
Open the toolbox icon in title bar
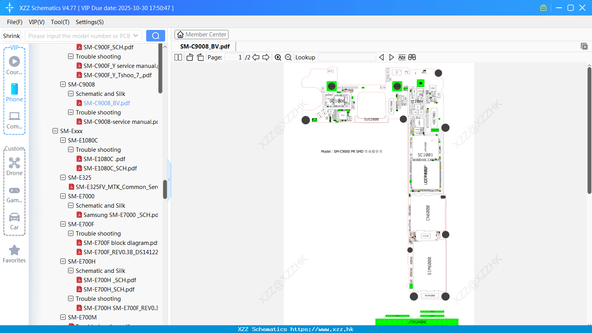[x=543, y=8]
